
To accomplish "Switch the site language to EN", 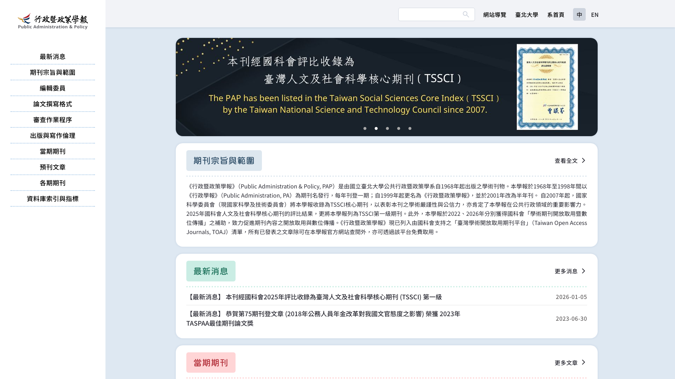I will coord(595,14).
